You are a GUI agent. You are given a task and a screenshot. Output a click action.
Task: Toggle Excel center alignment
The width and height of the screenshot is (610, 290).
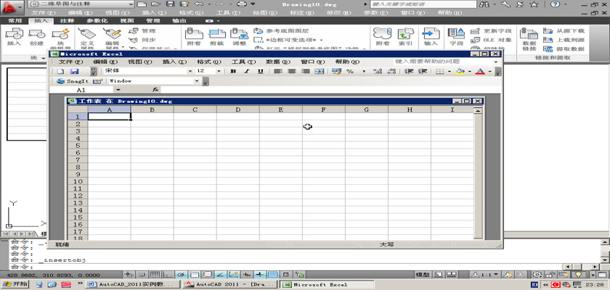click(292, 72)
